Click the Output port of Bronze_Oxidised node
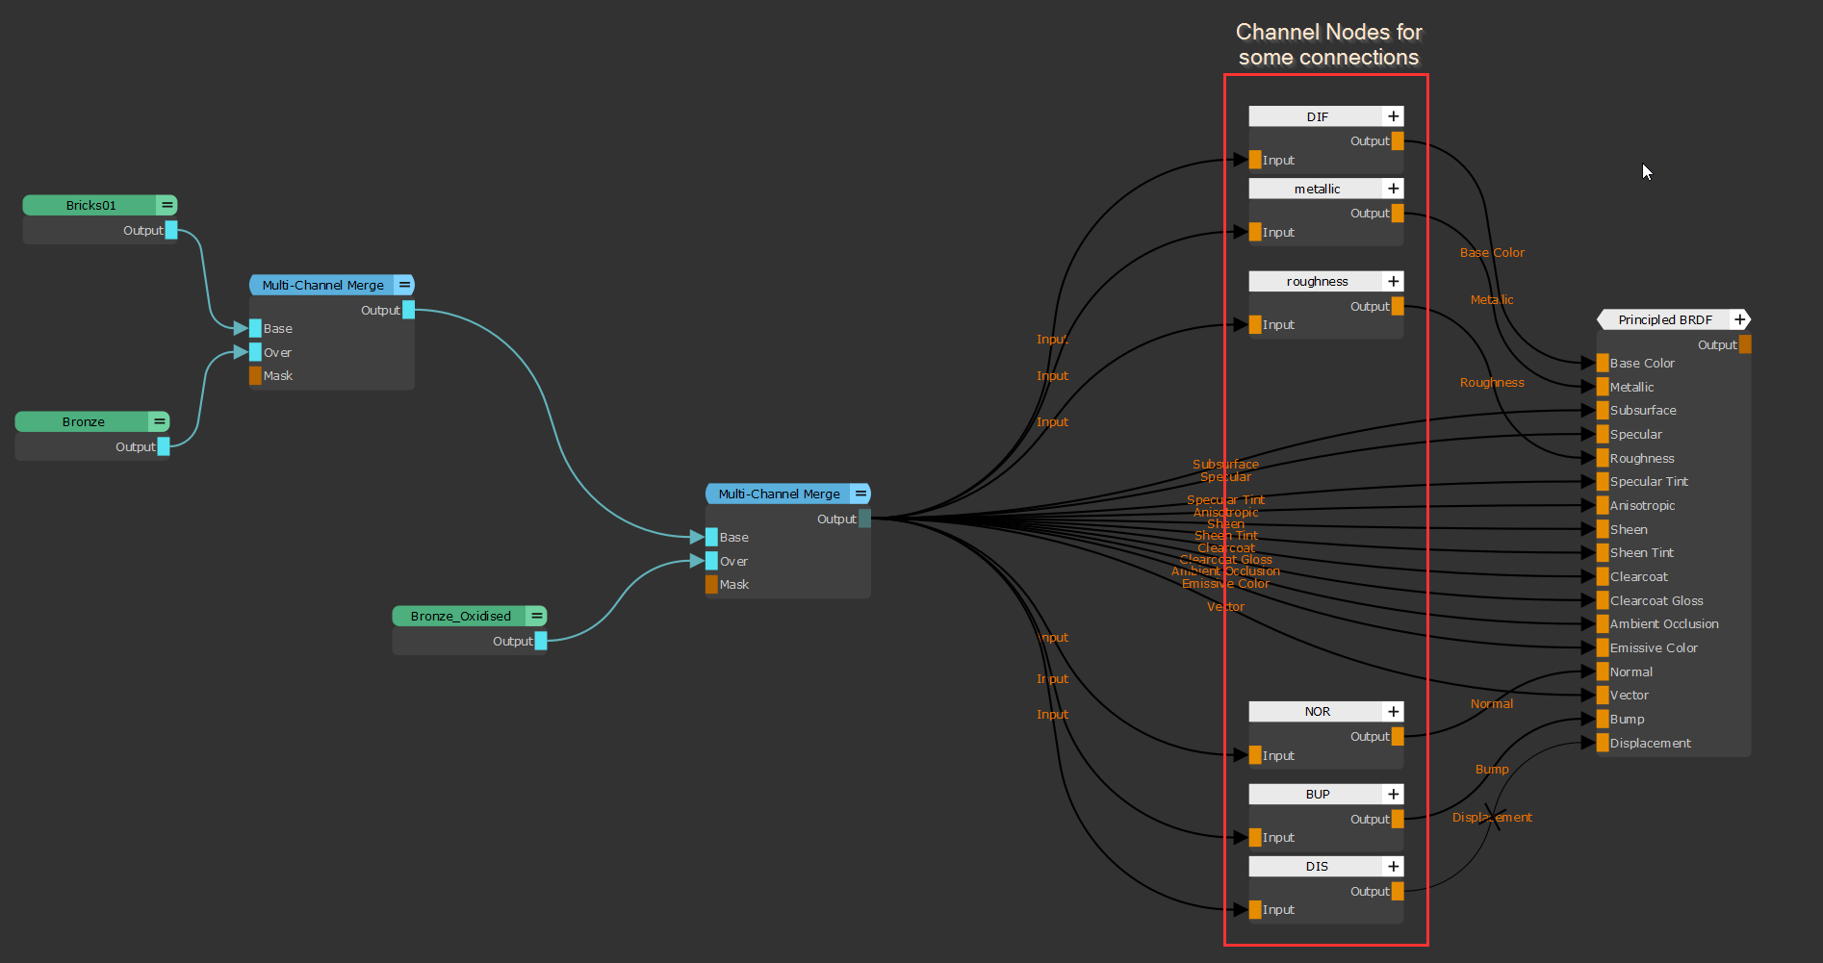Image resolution: width=1823 pixels, height=963 pixels. [x=541, y=641]
